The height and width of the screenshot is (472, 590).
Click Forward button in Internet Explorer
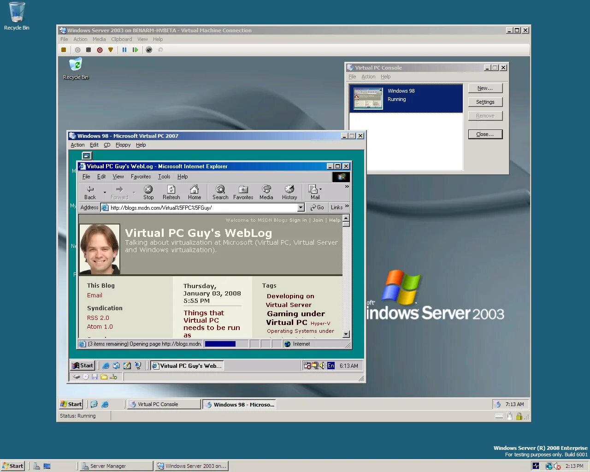pyautogui.click(x=119, y=192)
